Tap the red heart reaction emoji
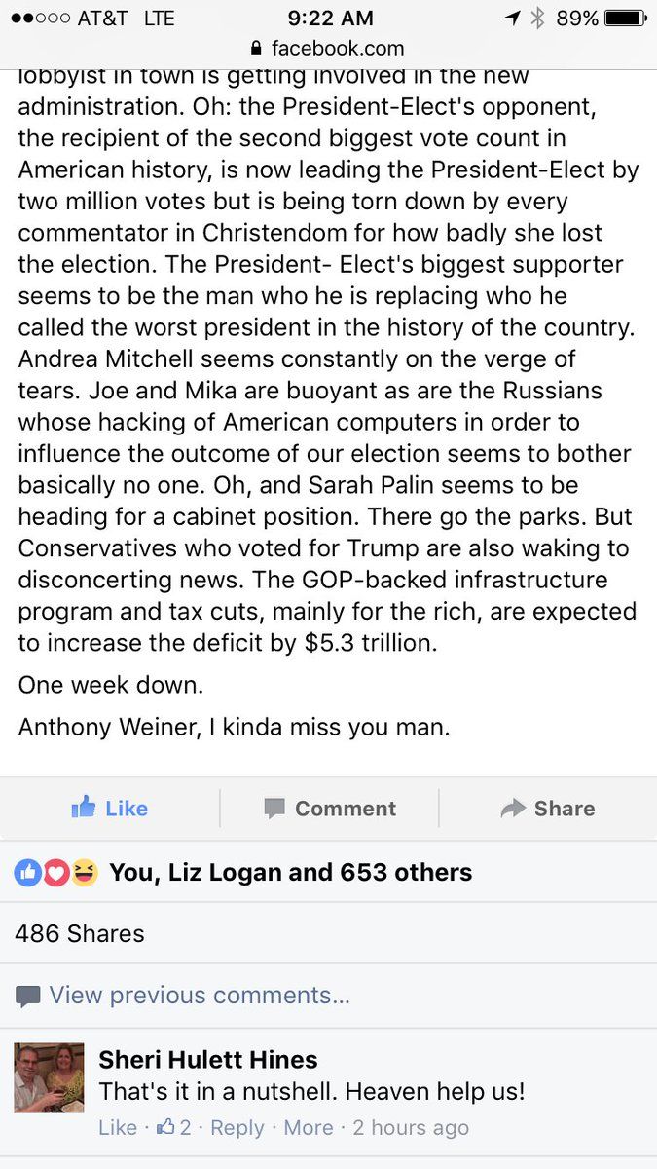The height and width of the screenshot is (1169, 657). point(55,873)
